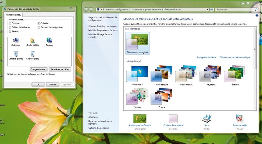Close the Paramètres des icônes du Bureau dialog
The height and width of the screenshot is (144, 262).
click(71, 8)
